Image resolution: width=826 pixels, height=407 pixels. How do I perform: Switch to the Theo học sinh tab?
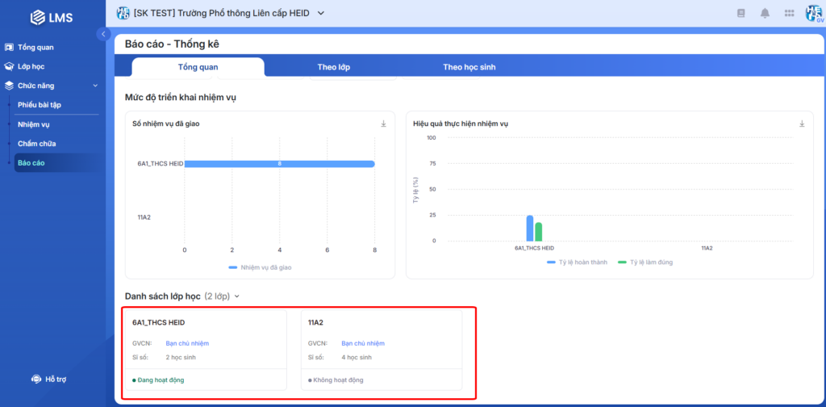[x=469, y=67]
